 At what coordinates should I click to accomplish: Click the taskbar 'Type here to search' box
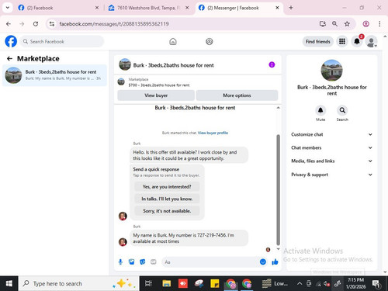78,283
